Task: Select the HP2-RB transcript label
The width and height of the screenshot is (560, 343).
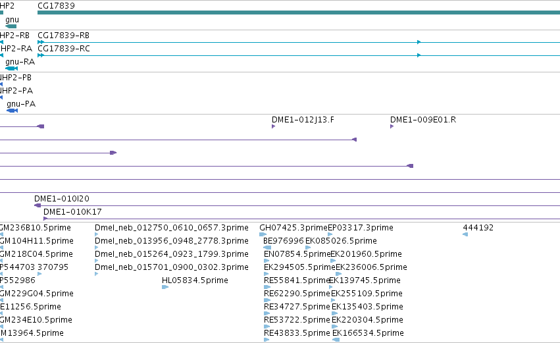Action: click(x=14, y=36)
